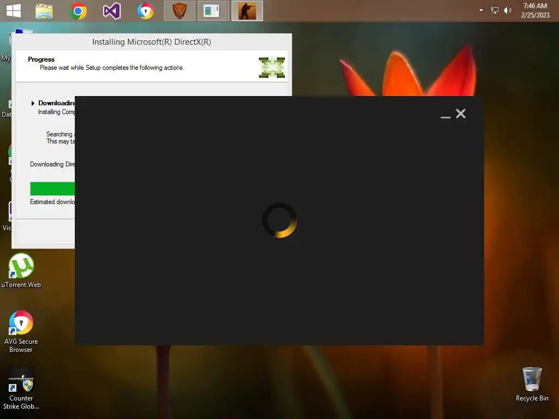
Task: Launch Google Chrome from the taskbar
Action: [x=78, y=11]
